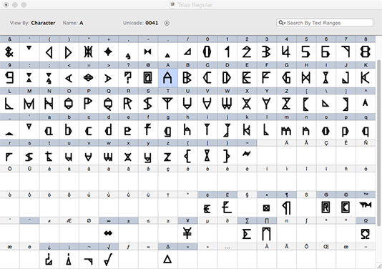
Task: Select the asterisk glyph cell
Action: click(x=89, y=52)
